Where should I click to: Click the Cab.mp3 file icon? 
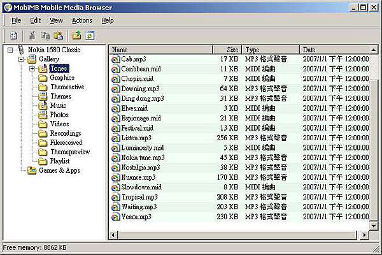115,59
